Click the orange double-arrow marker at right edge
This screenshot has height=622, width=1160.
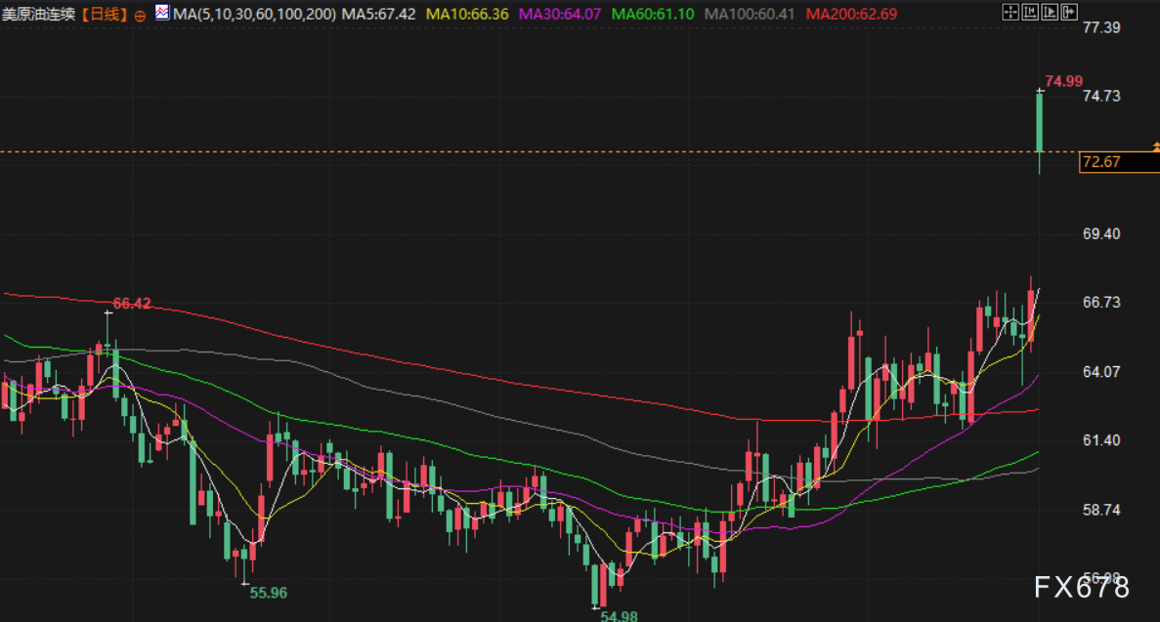(x=1155, y=146)
